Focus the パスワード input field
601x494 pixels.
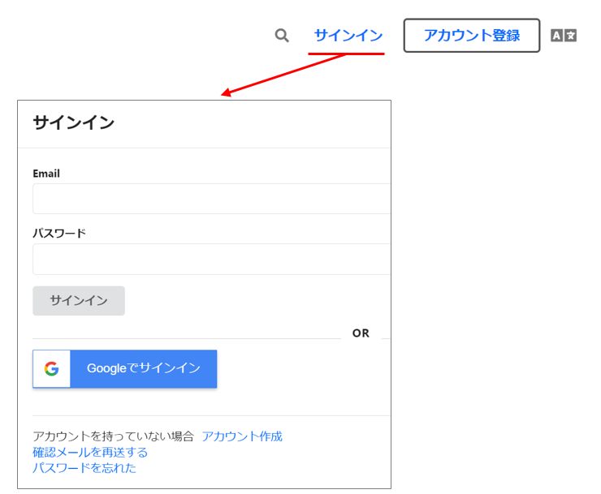click(212, 260)
